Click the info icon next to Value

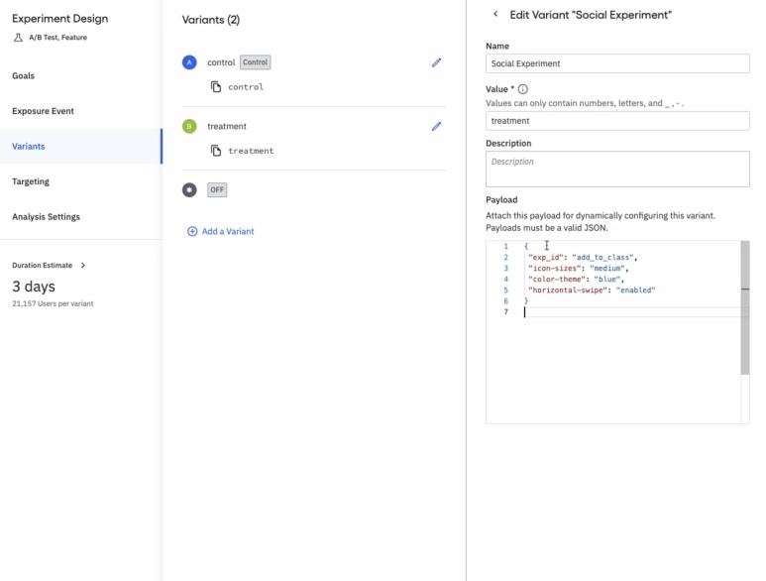pyautogui.click(x=522, y=89)
